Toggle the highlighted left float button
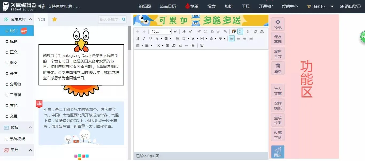Image resolution: width=365 pixels, height=161 pixels. pos(240,32)
